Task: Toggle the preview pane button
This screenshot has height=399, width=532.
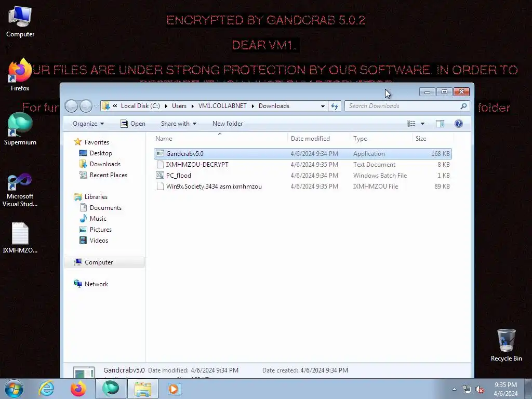Action: coord(440,124)
